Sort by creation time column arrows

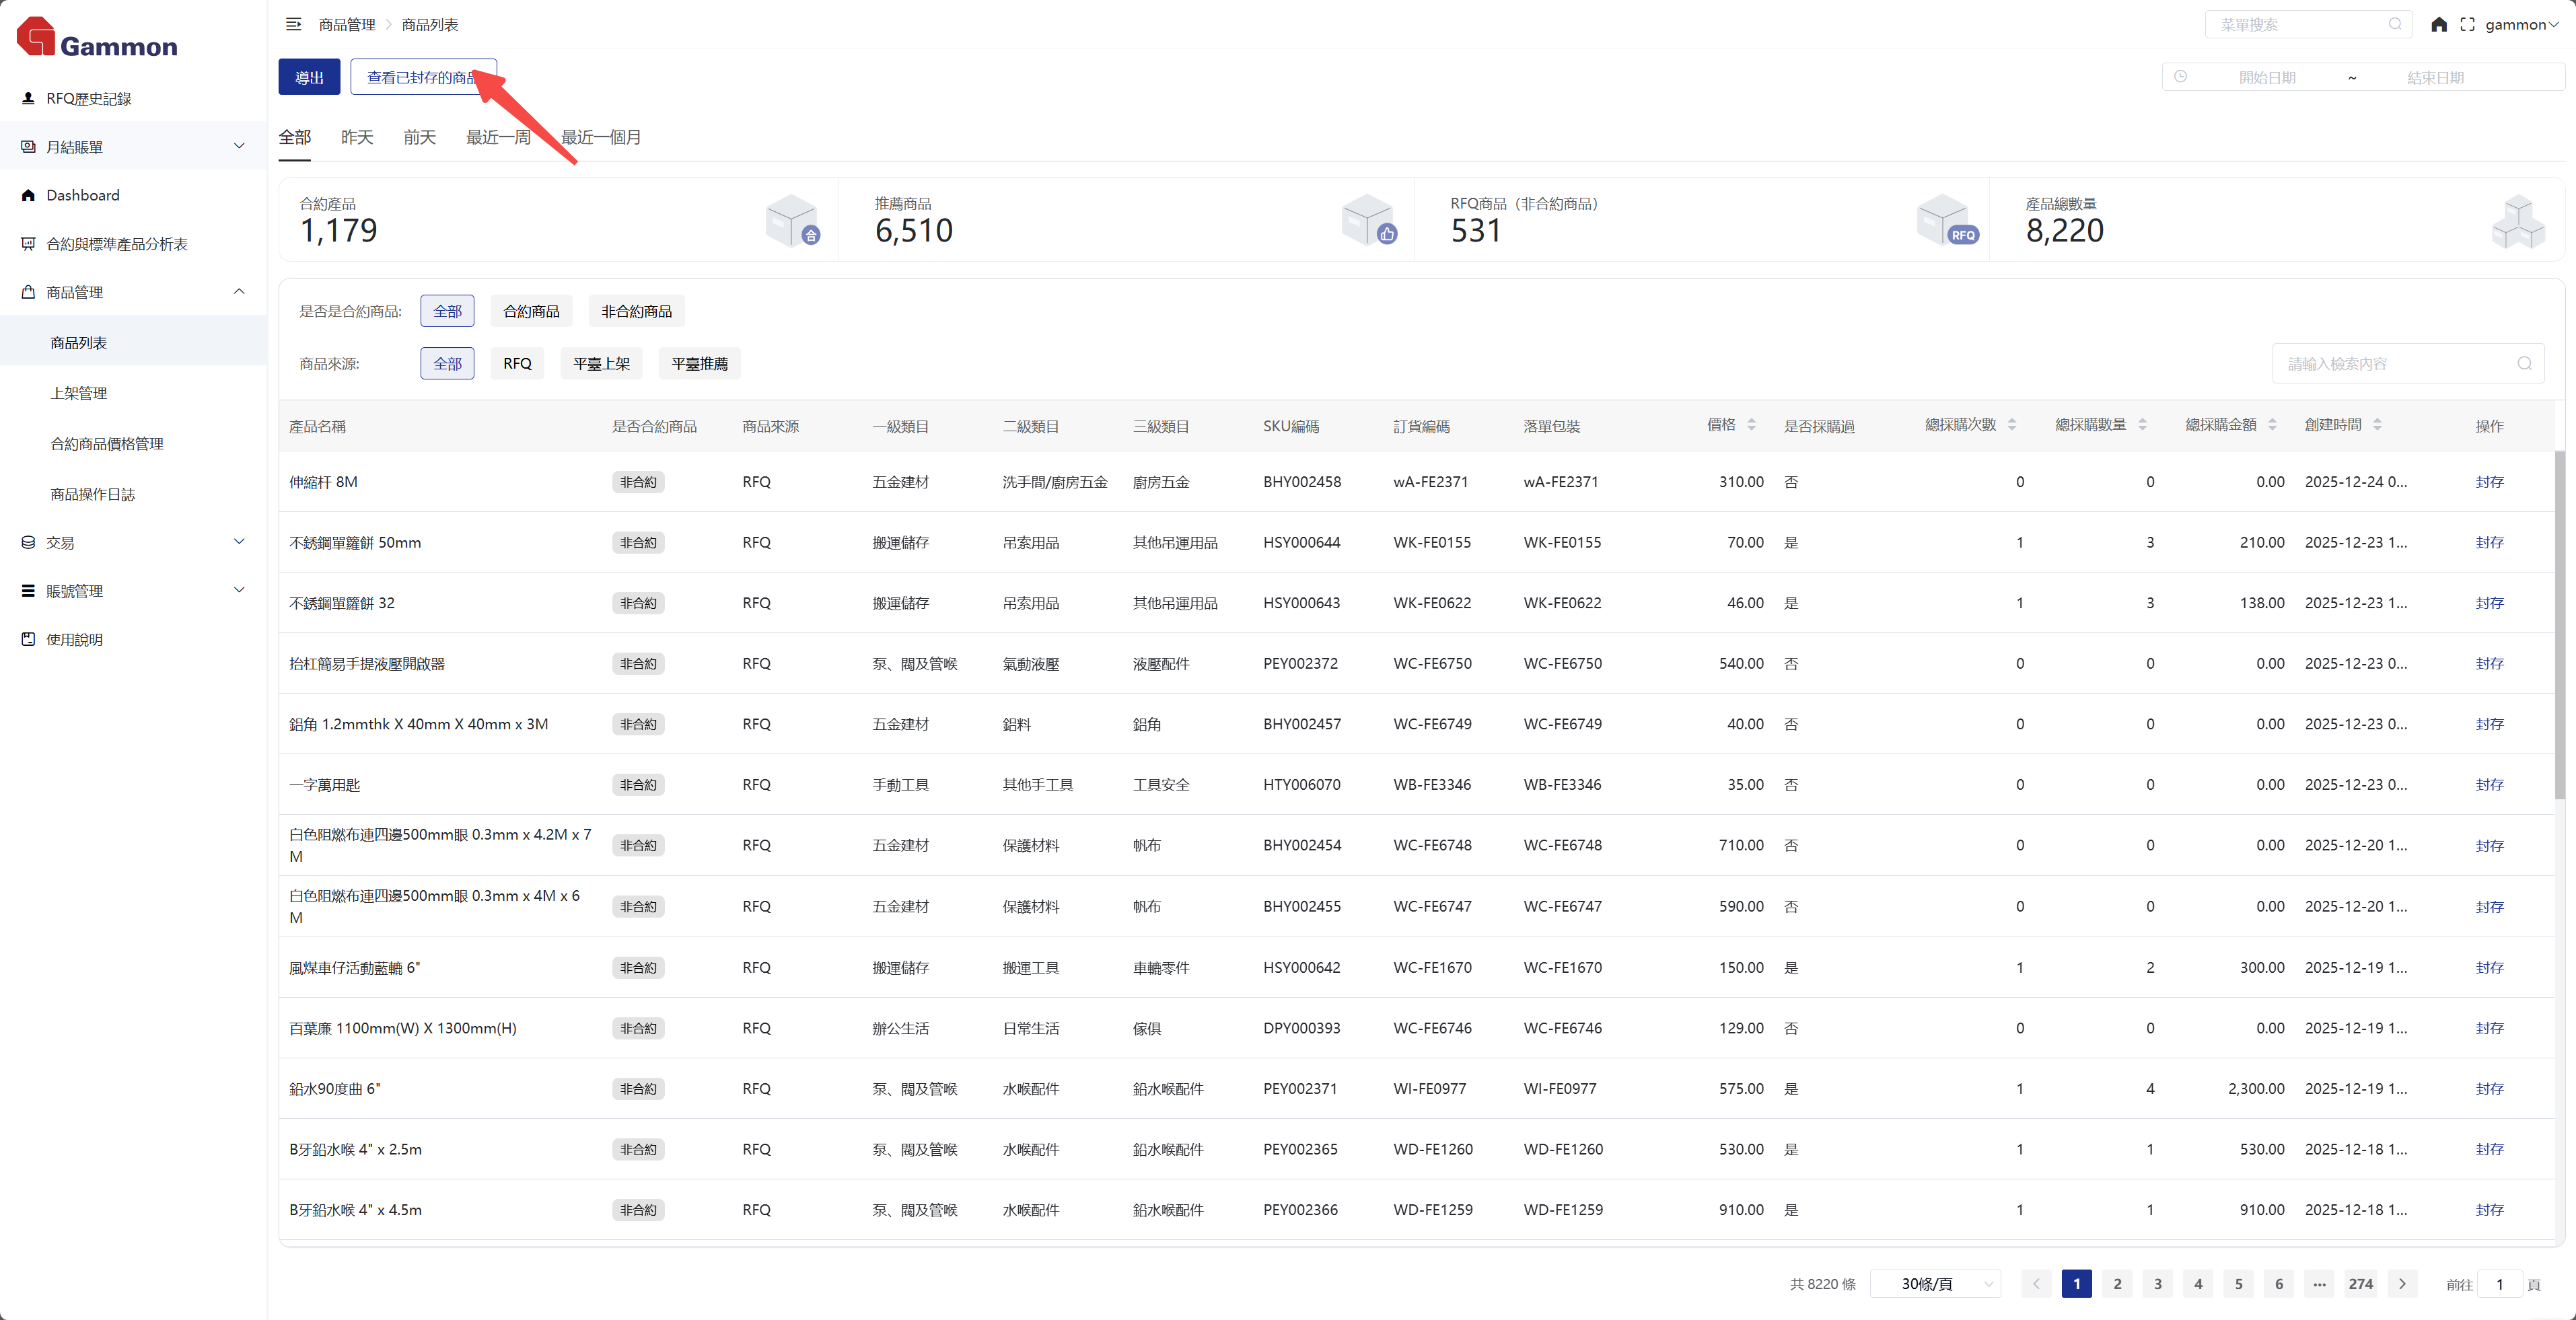[x=2377, y=425]
